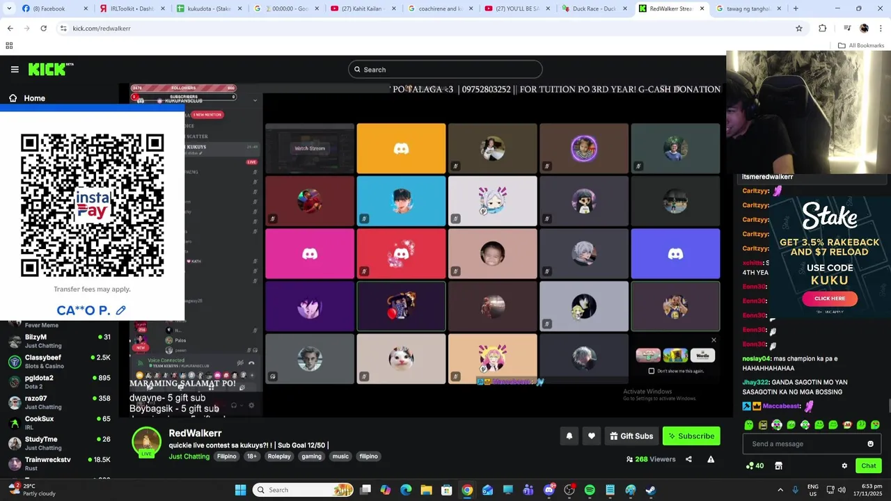
Task: Close the overlay popup in the stream
Action: click(x=713, y=340)
